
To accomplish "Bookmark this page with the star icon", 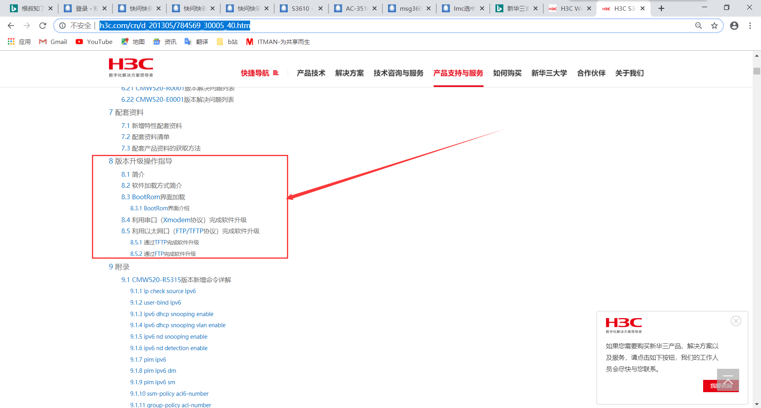I will coord(714,26).
